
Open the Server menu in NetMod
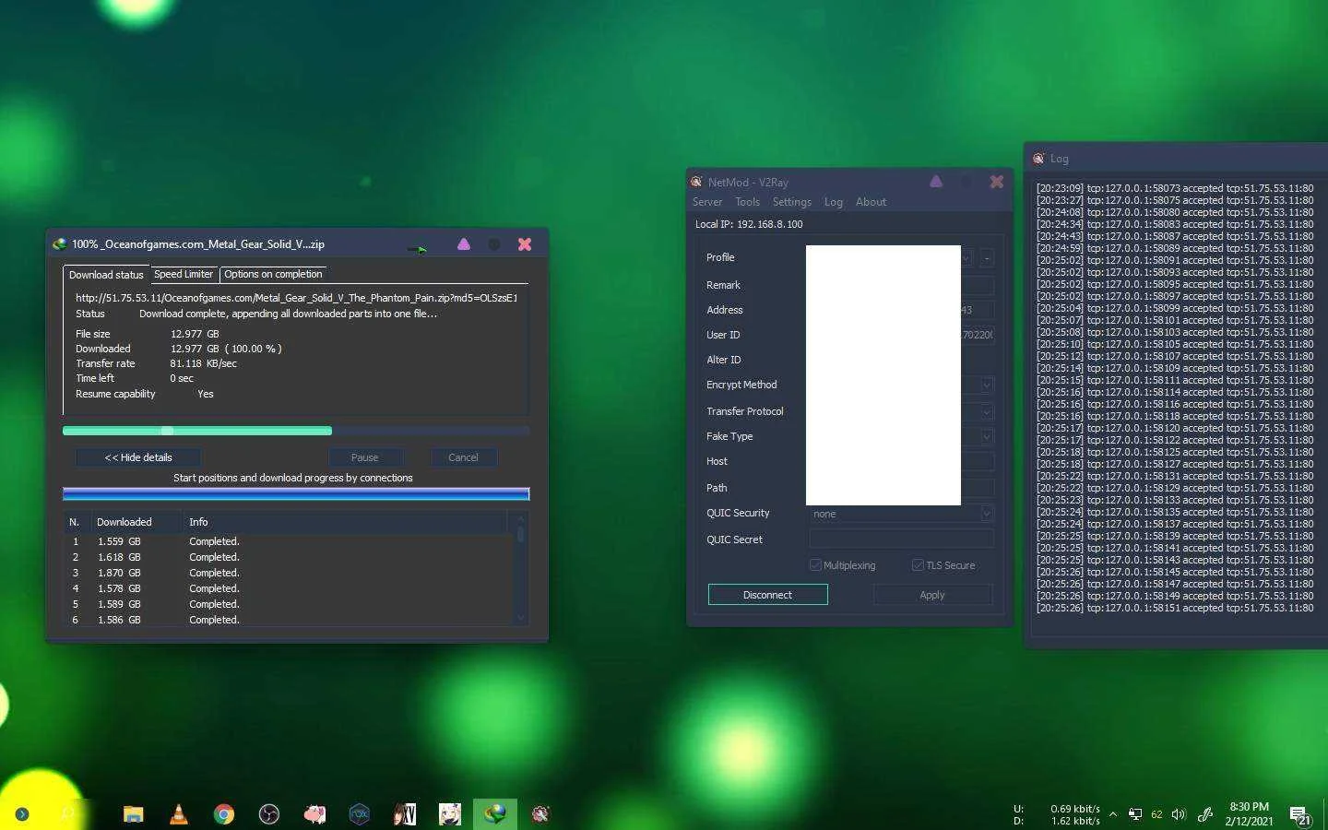(x=707, y=202)
